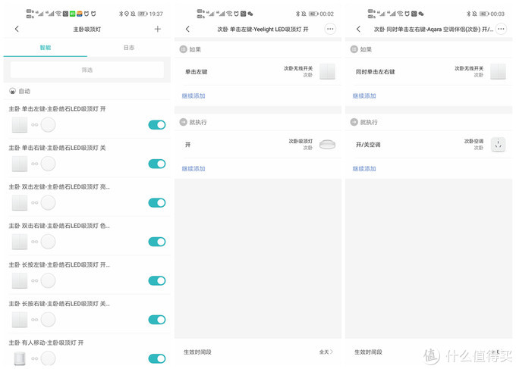
Task: Tap the switch icon in the 长按左键 automation row
Action: pyautogui.click(x=20, y=280)
